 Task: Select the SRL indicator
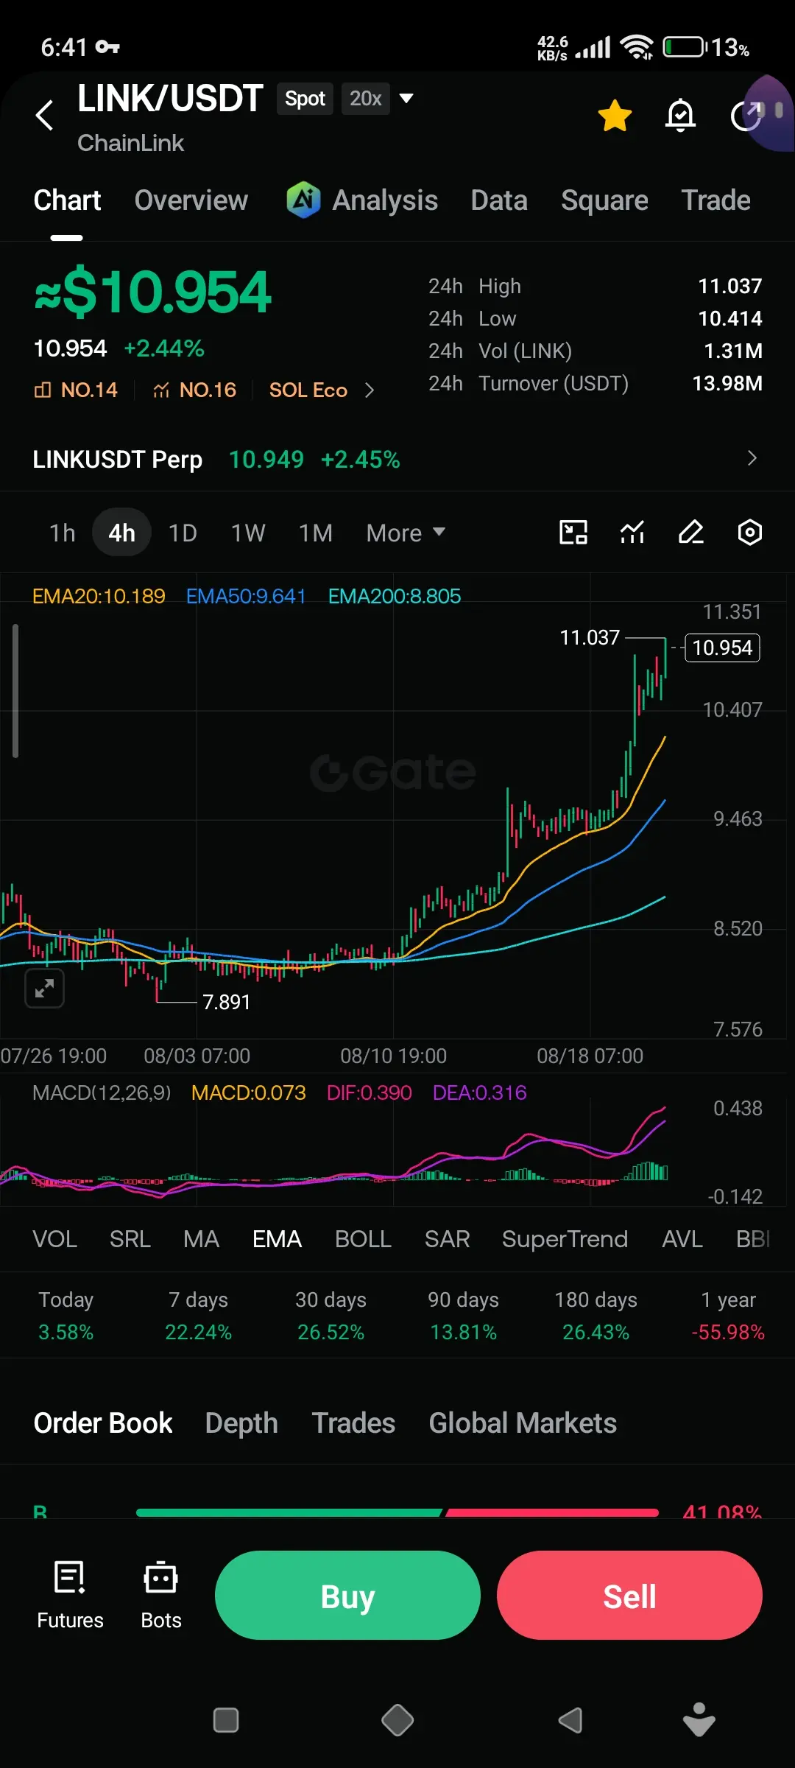click(130, 1239)
